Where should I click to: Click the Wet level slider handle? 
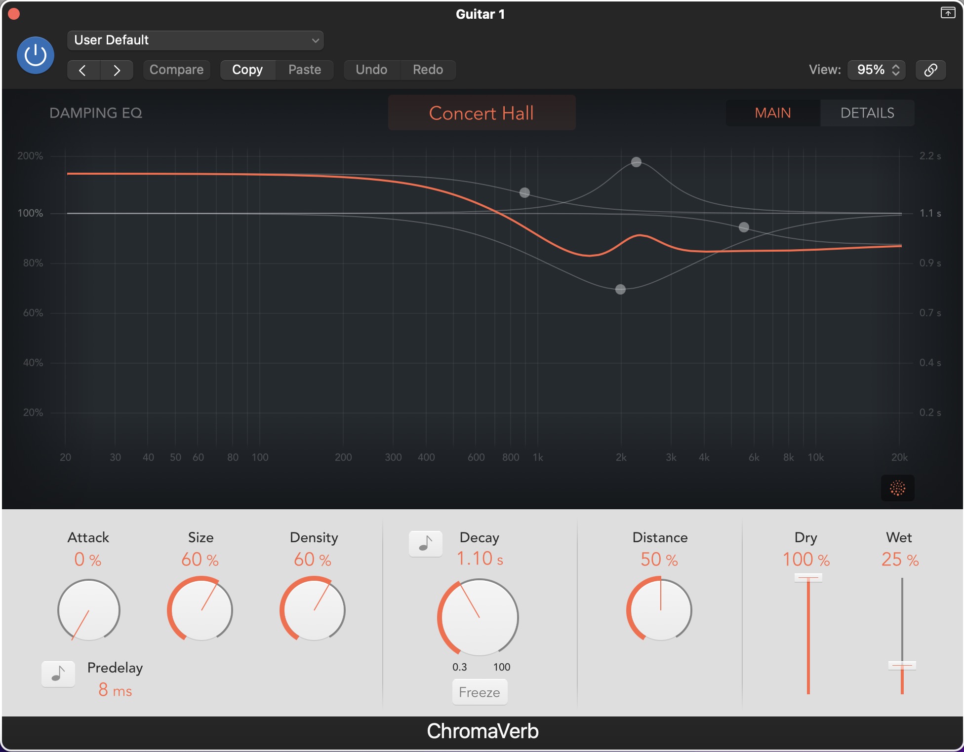tap(902, 665)
